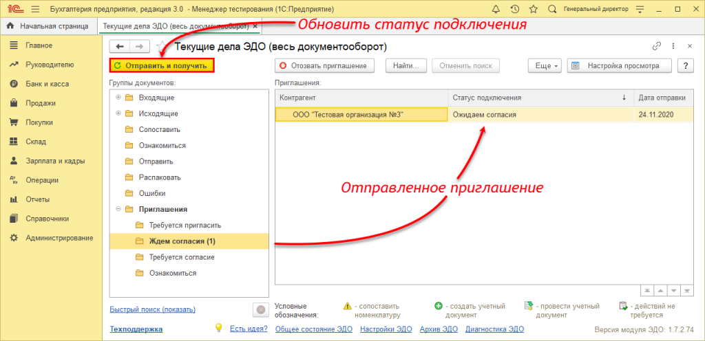The height and width of the screenshot is (341, 705).
Task: Close the current form with X
Action: coord(689,46)
